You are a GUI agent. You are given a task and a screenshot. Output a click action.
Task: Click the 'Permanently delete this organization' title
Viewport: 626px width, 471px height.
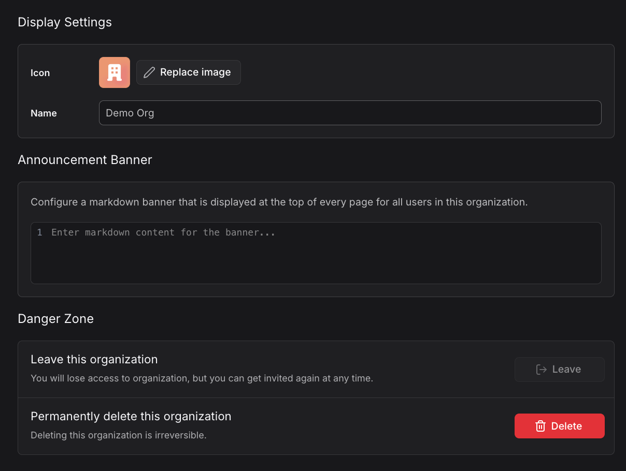[131, 416]
